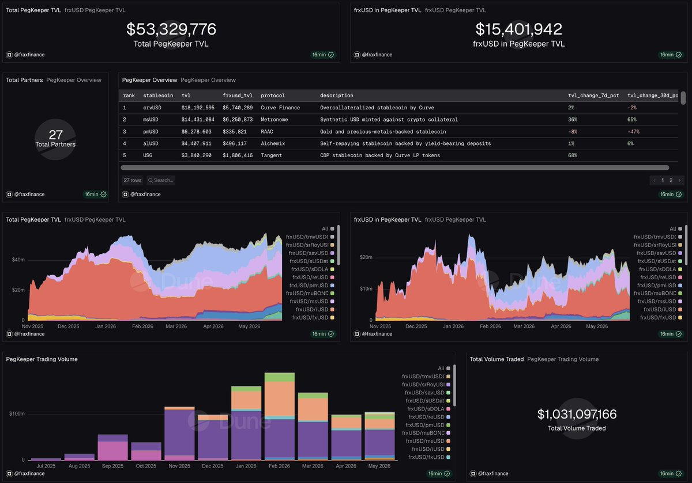Image resolution: width=692 pixels, height=483 pixels.
Task: Open page 2 of the overview table
Action: [x=671, y=180]
